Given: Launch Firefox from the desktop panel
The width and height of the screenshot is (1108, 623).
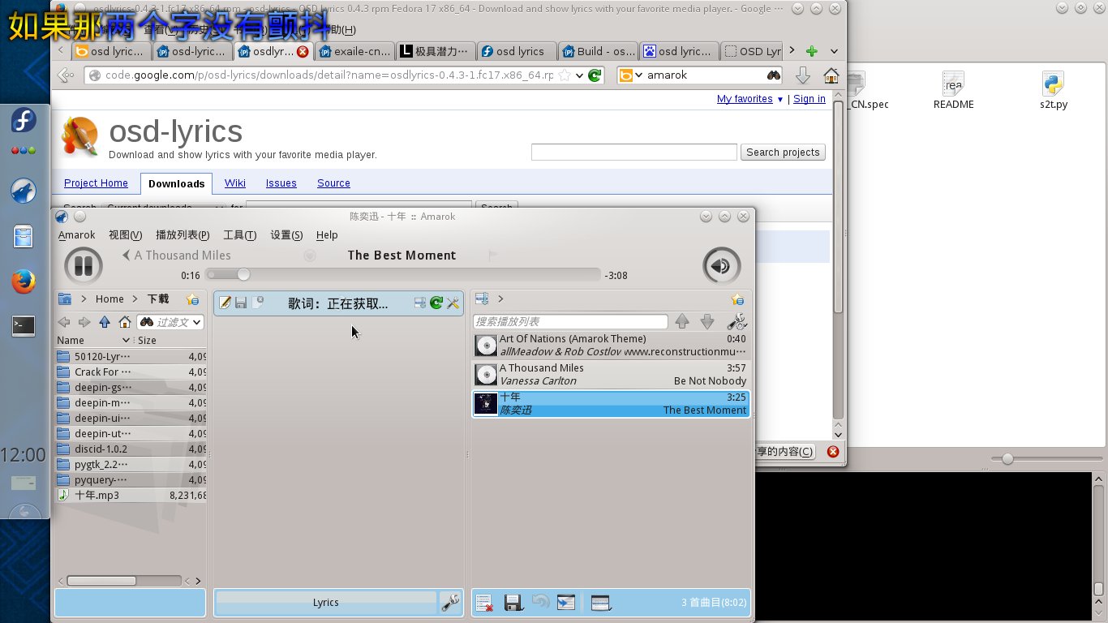Looking at the screenshot, I should (x=24, y=282).
